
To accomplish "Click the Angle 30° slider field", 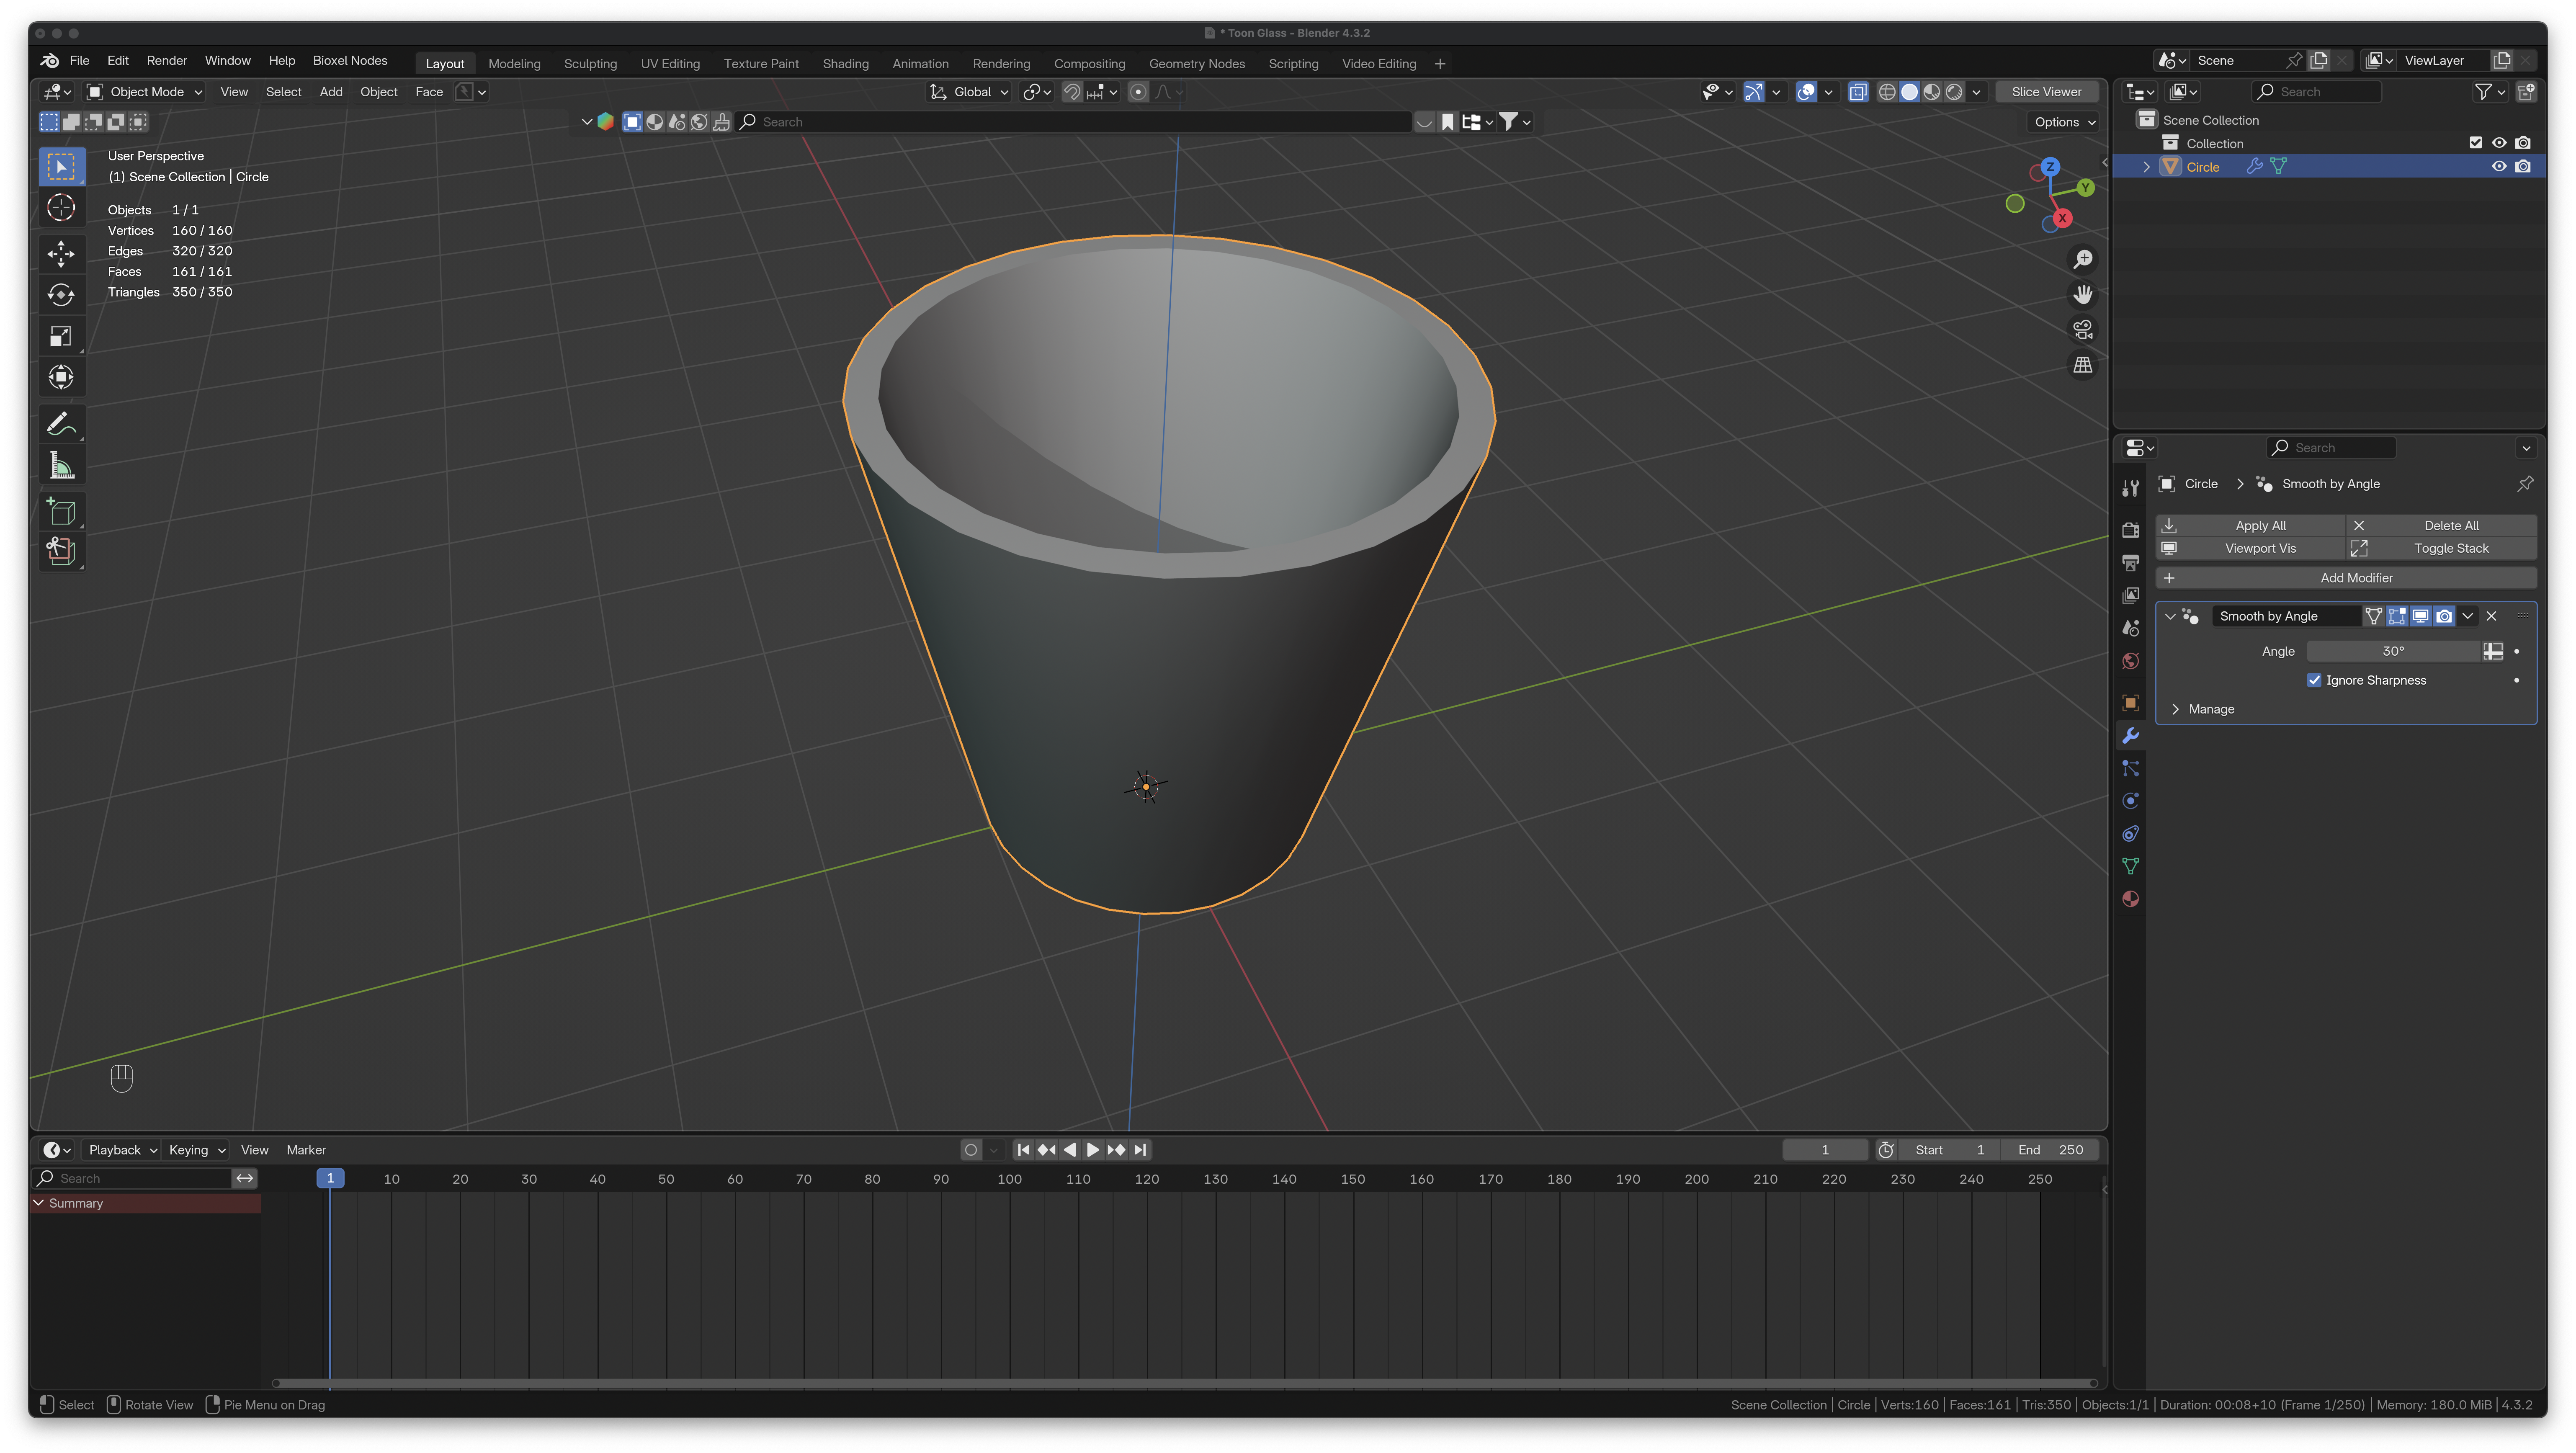I will pos(2393,651).
